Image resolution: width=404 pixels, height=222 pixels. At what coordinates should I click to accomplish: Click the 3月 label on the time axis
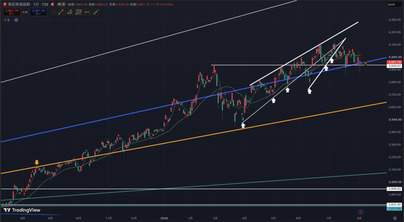[x=215, y=218]
